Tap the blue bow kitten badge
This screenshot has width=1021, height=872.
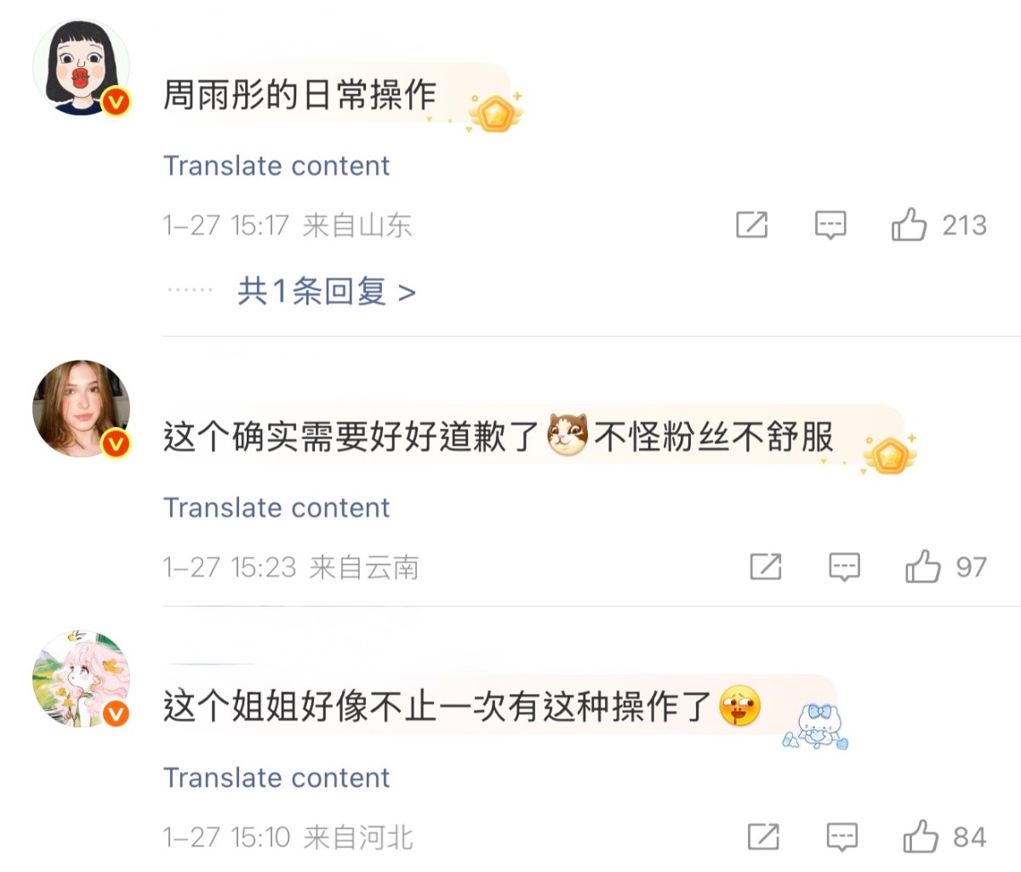(x=817, y=726)
